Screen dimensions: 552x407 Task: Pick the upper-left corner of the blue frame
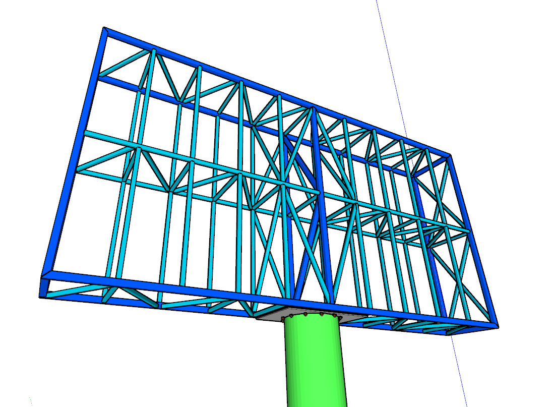[x=104, y=30]
